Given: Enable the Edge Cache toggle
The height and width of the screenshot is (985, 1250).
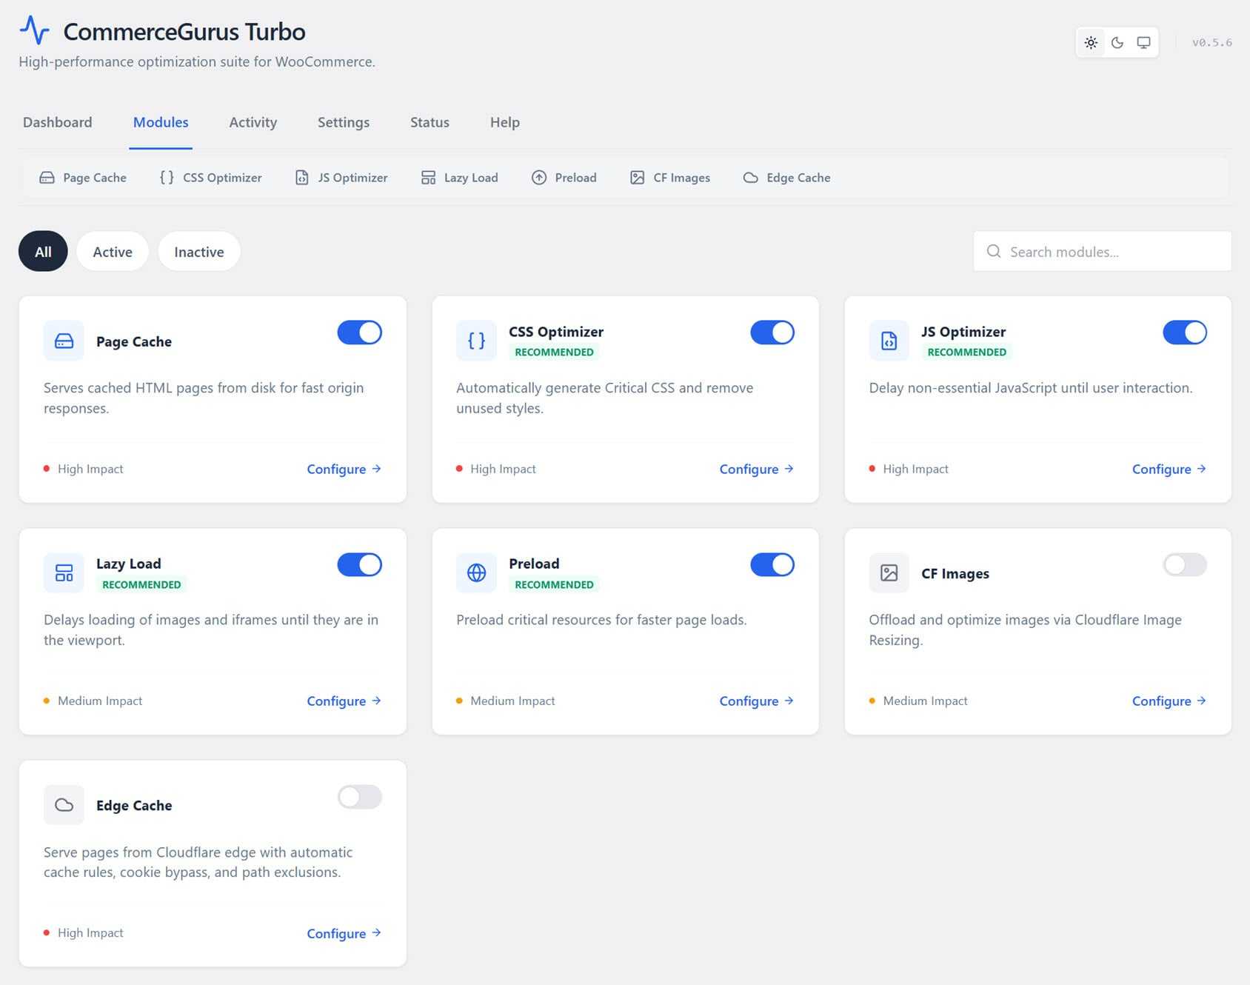Looking at the screenshot, I should coord(360,797).
